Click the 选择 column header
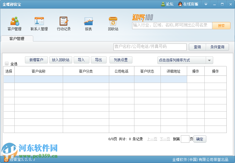Viewport: 235px width, 163px height. (9, 71)
